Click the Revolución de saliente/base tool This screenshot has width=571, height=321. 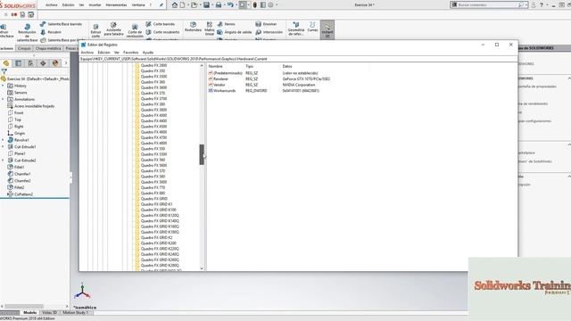(x=27, y=32)
